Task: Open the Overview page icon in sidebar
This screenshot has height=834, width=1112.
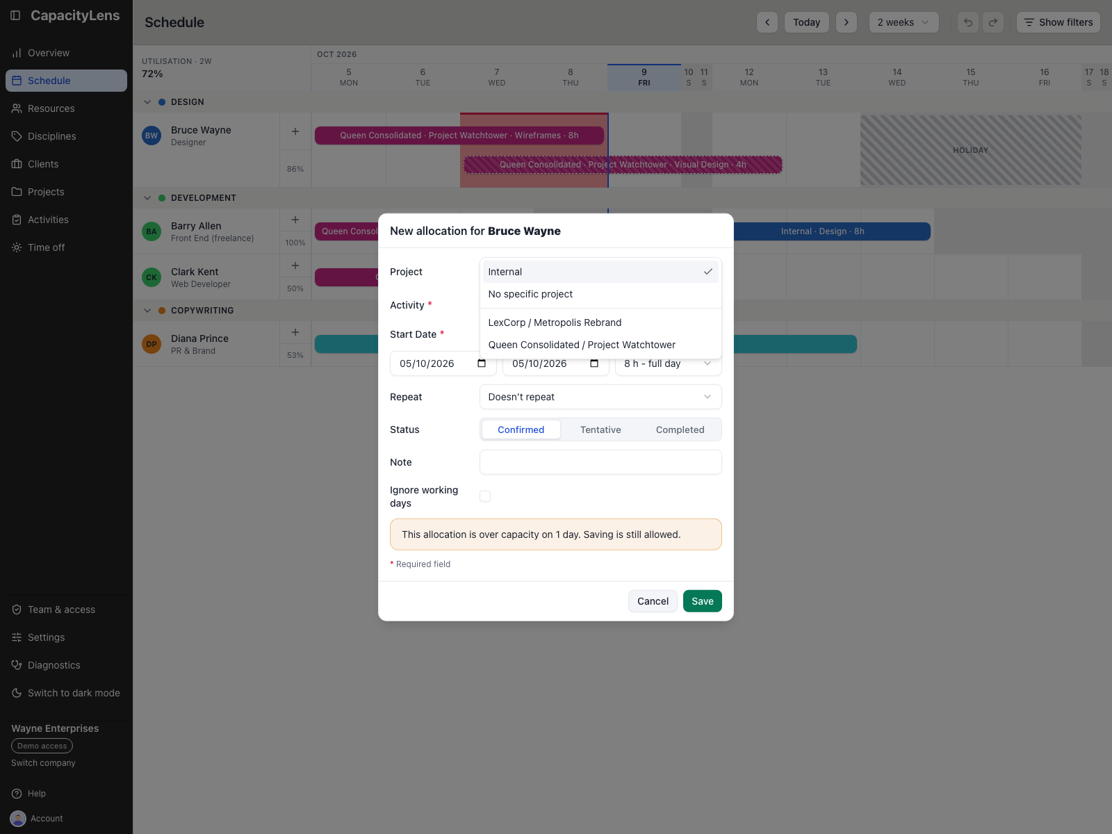Action: pyautogui.click(x=17, y=53)
